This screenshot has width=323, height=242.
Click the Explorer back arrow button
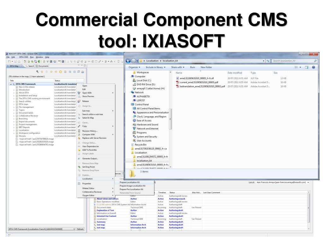128,61
